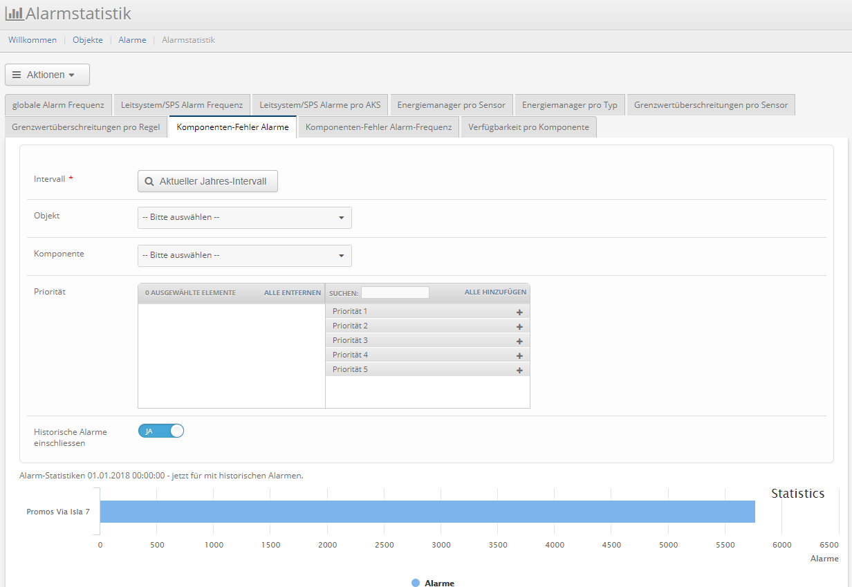Image resolution: width=852 pixels, height=587 pixels.
Task: Switch to globale Alarm Frequenz tab
Action: pos(58,105)
